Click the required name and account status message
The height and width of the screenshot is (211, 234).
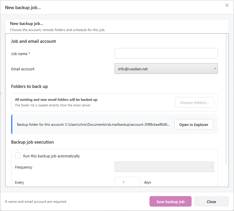pos(36,202)
